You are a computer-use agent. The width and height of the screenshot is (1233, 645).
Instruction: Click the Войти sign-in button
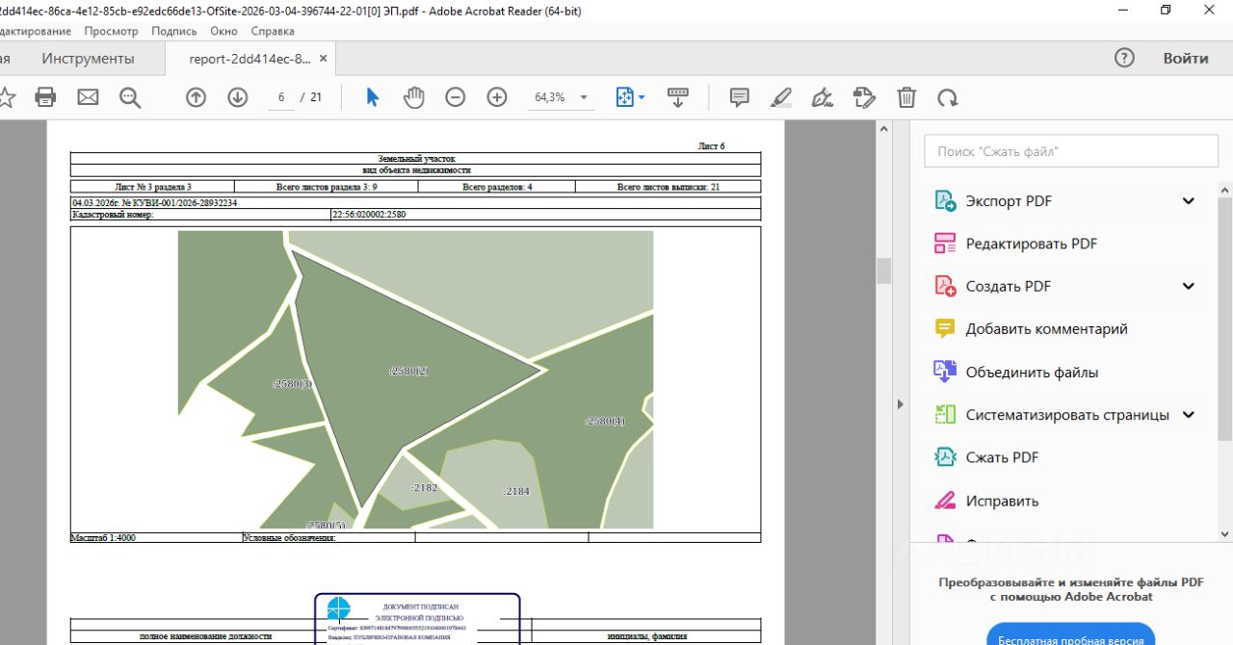point(1186,58)
